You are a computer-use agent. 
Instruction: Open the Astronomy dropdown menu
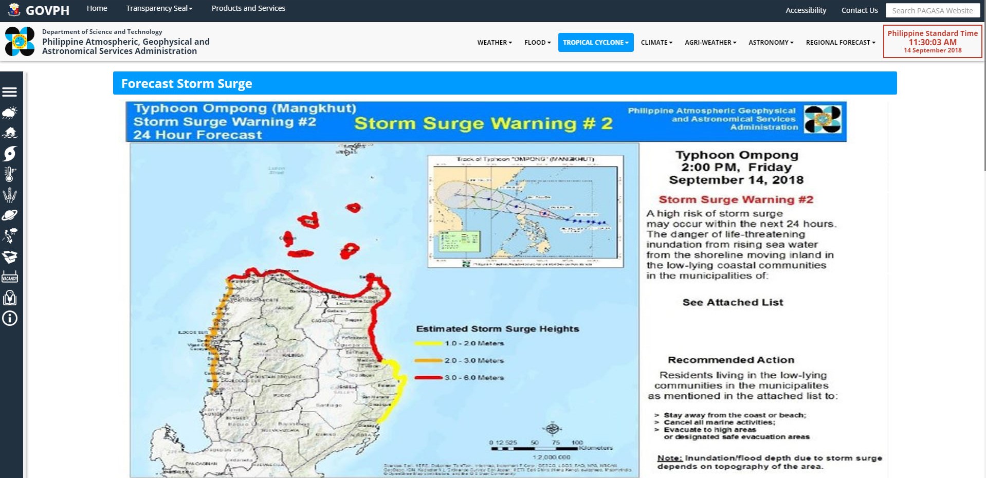(x=771, y=43)
